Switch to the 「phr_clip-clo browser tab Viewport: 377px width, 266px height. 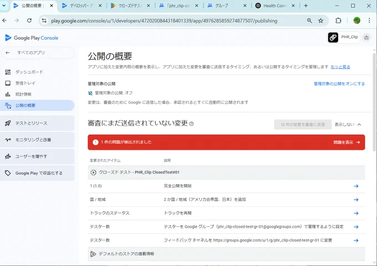coord(179,6)
